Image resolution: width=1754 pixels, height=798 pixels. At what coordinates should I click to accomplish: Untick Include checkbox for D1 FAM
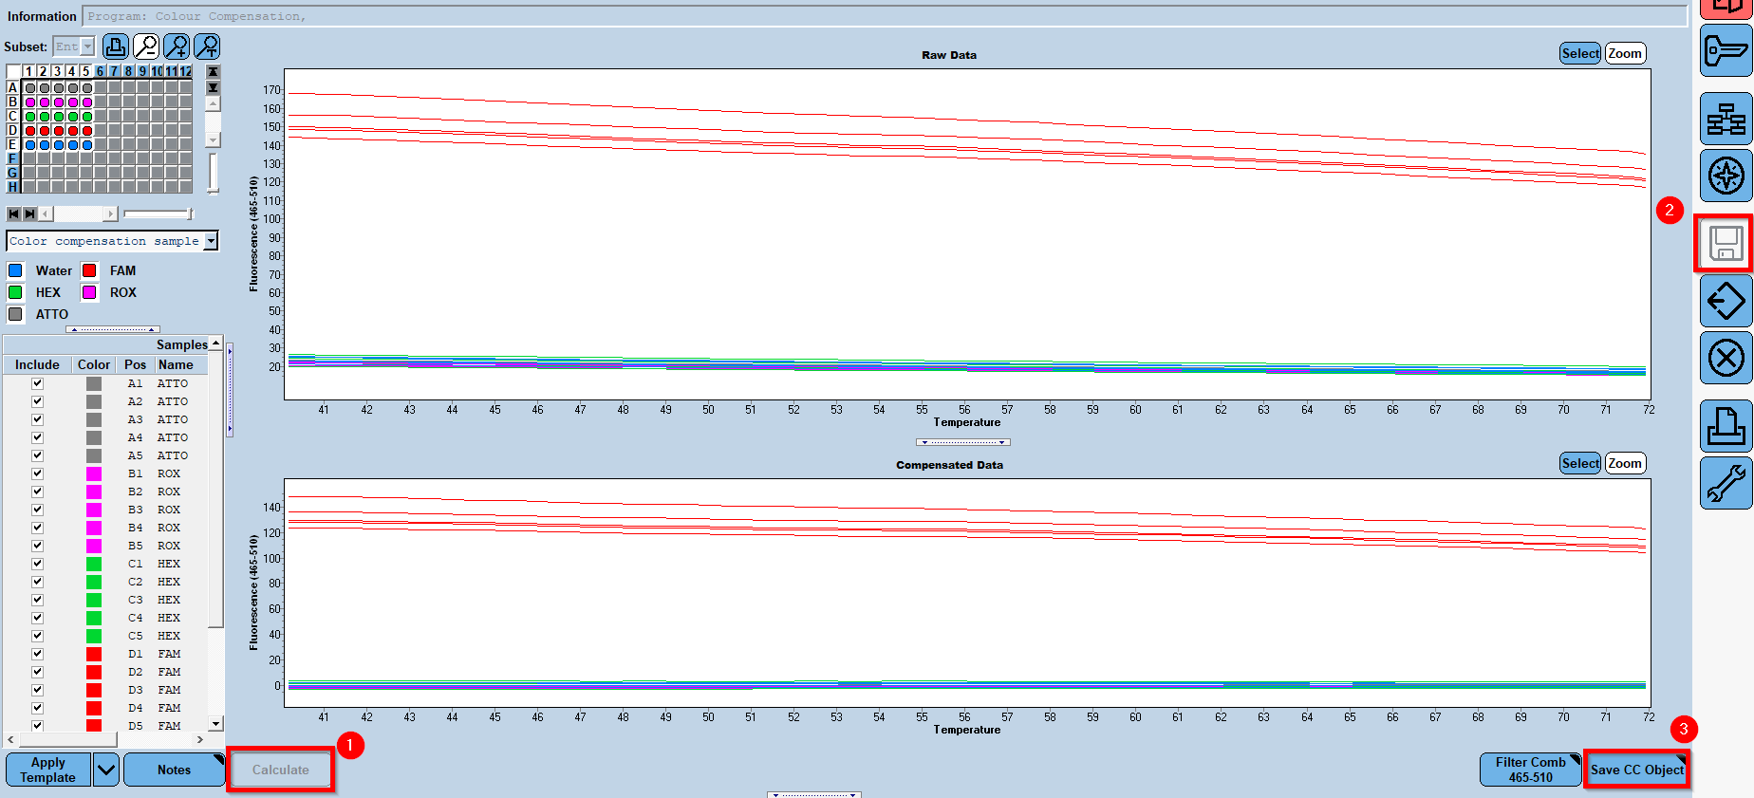37,654
